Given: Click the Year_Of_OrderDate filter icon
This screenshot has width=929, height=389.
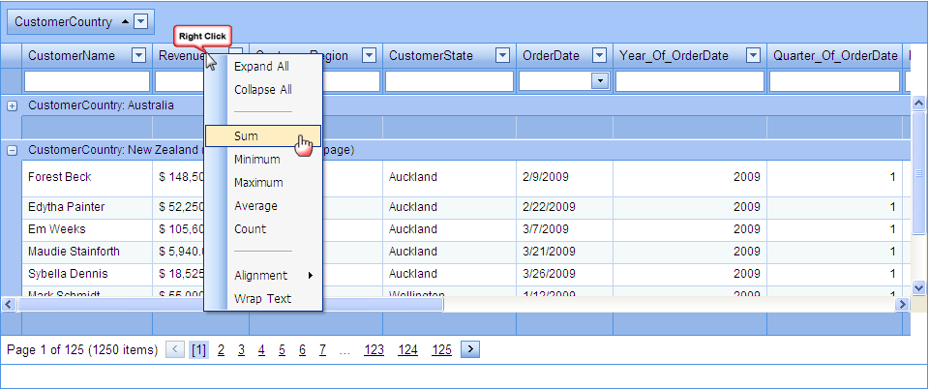Looking at the screenshot, I should [x=753, y=56].
